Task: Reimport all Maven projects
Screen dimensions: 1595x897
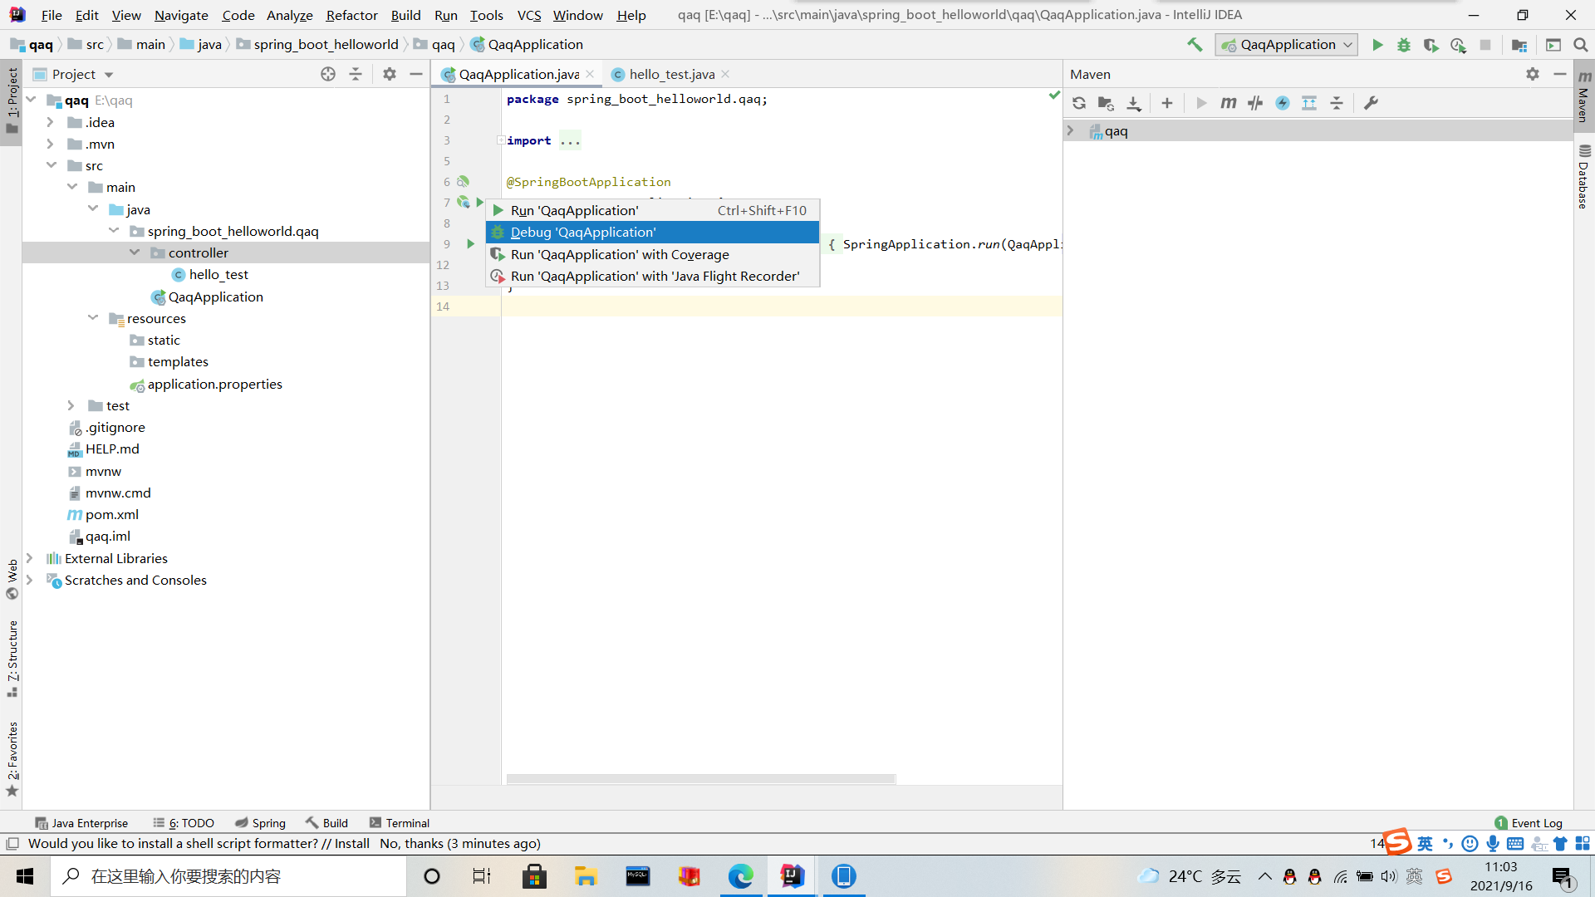Action: [1079, 103]
